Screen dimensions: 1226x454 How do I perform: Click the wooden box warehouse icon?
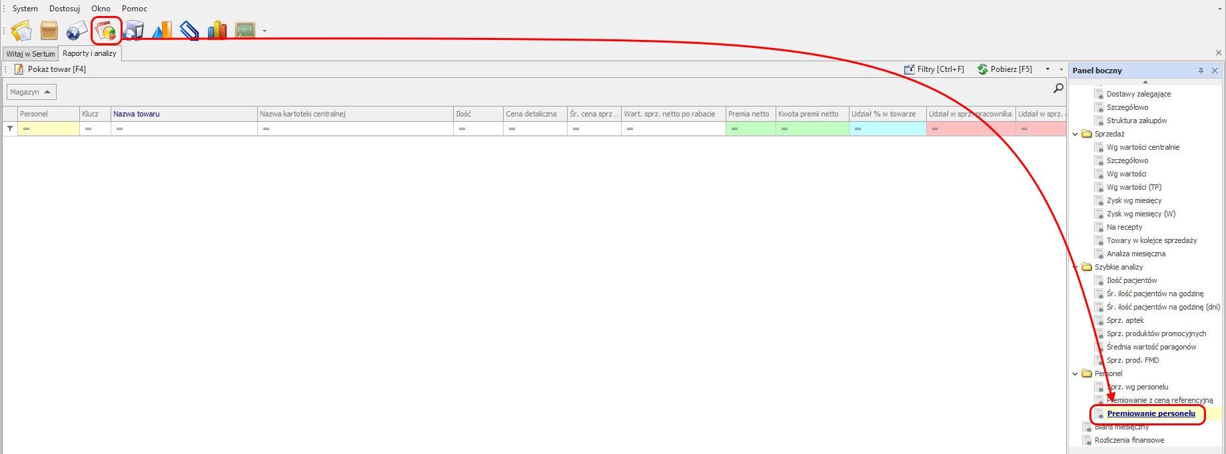(49, 31)
